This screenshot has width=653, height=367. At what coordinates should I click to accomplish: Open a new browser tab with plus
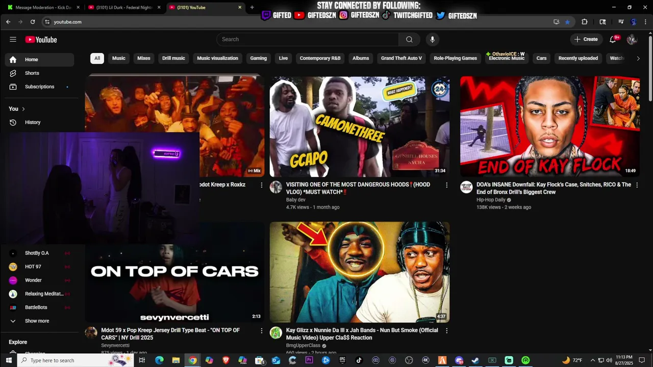pyautogui.click(x=252, y=7)
